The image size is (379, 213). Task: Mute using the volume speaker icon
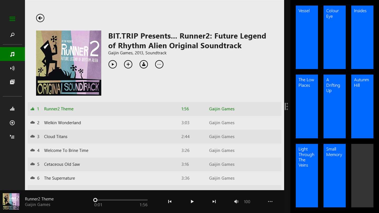(236, 202)
